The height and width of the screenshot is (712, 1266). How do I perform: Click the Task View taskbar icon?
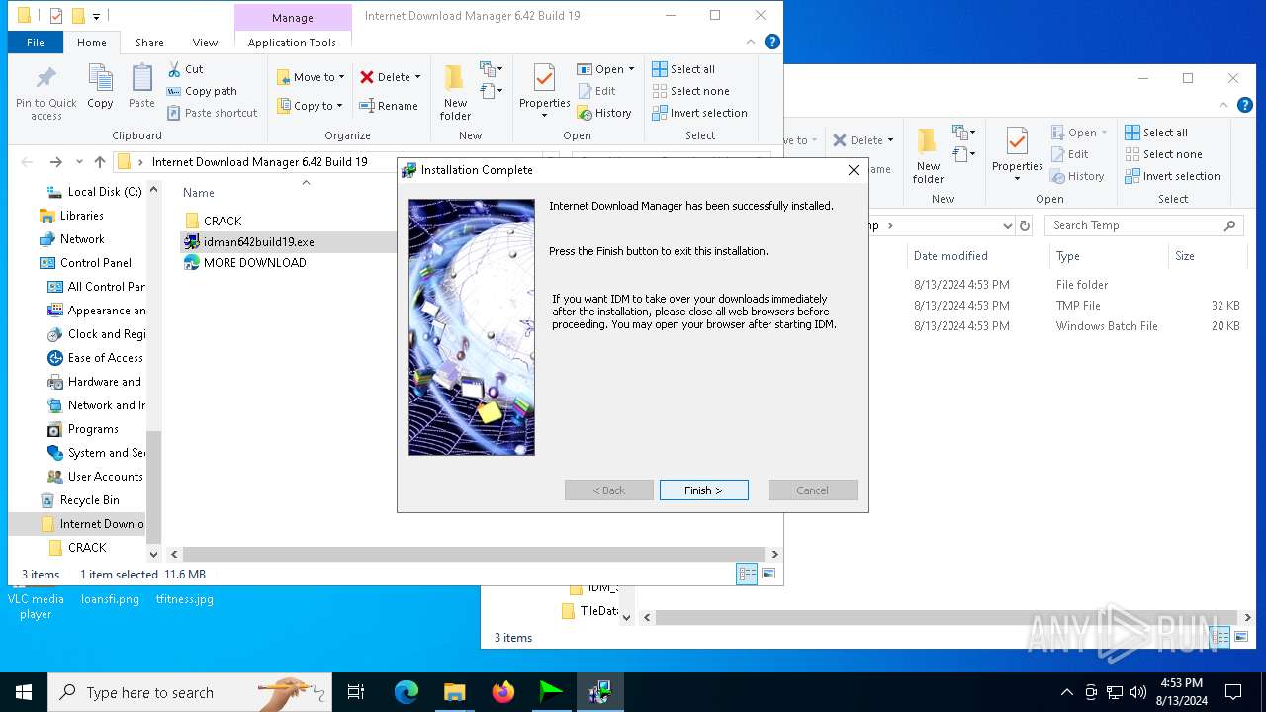[356, 692]
